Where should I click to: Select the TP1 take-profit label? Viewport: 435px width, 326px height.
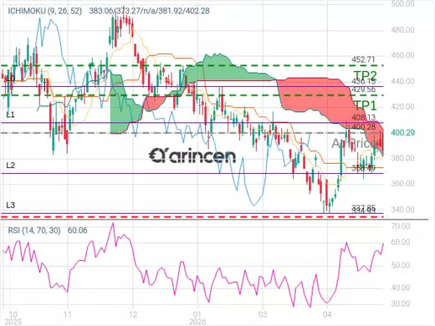366,105
